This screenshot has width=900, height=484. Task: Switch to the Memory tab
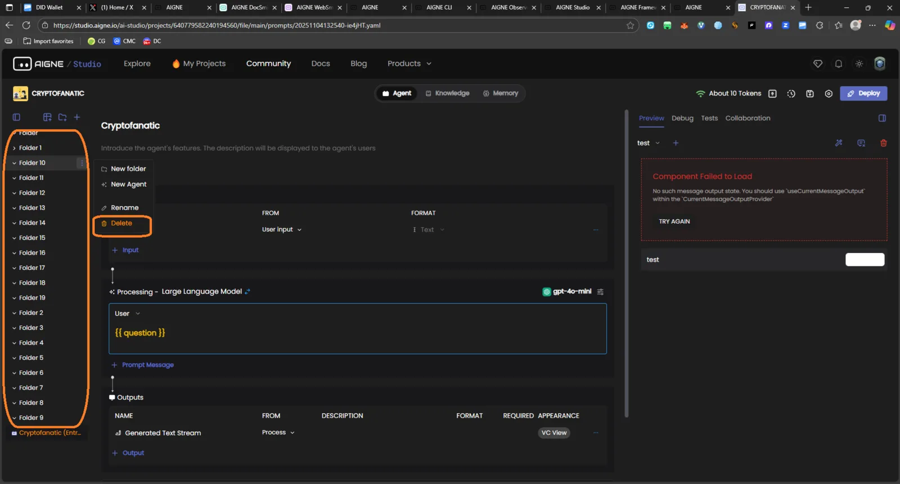(x=500, y=93)
